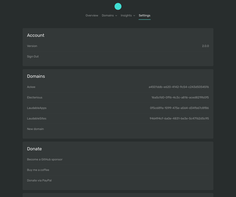236x197 pixels.
Task: Open the LaudableApps domain entry
Action: point(118,108)
